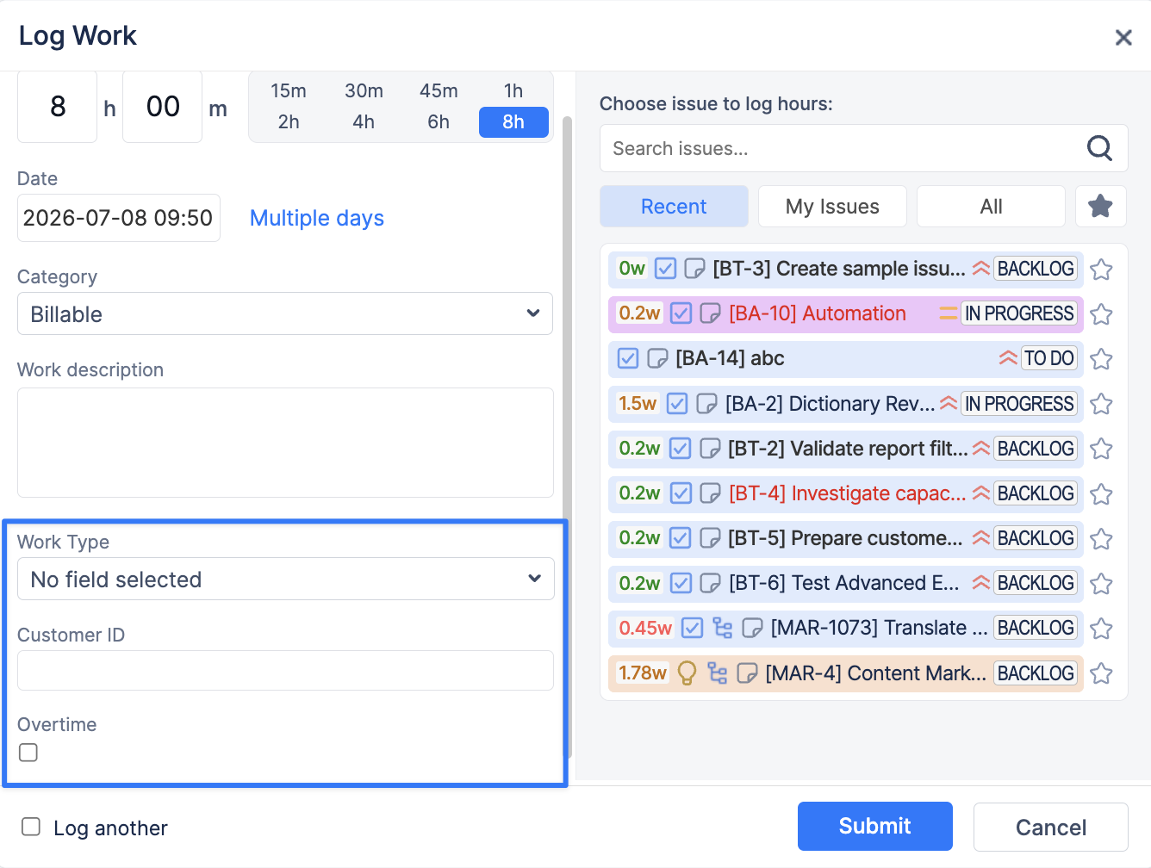Star the BT-3 Create sample issue

[1101, 270]
